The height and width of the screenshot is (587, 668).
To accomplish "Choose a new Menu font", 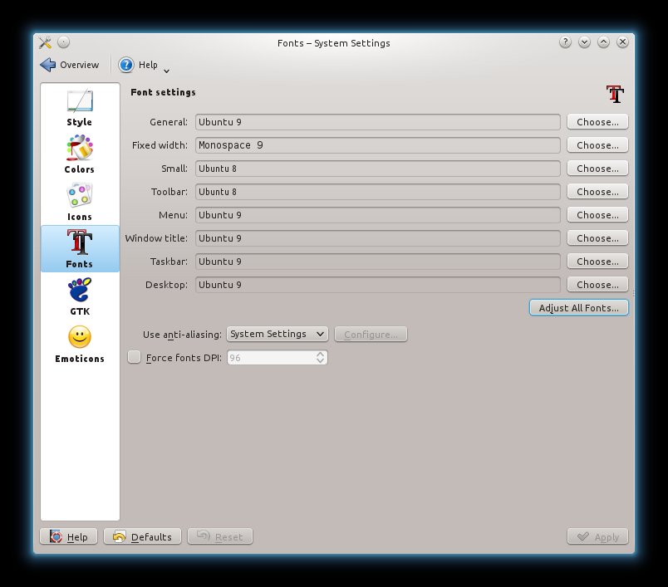I will pos(597,215).
